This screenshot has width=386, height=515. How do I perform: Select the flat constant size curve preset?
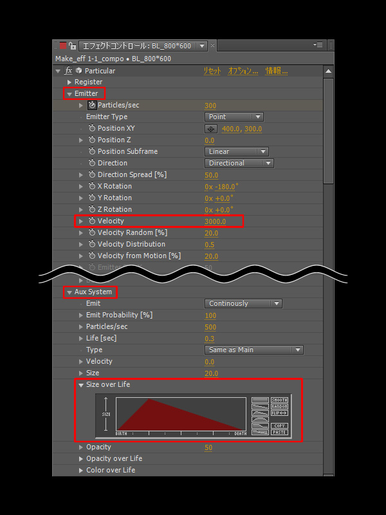pyautogui.click(x=260, y=400)
